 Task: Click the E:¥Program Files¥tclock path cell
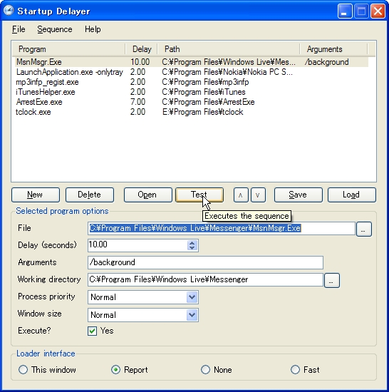tap(202, 112)
